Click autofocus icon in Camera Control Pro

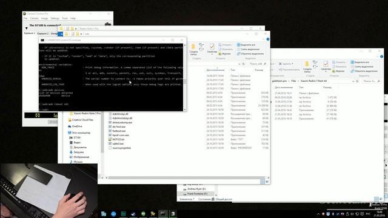38,115
